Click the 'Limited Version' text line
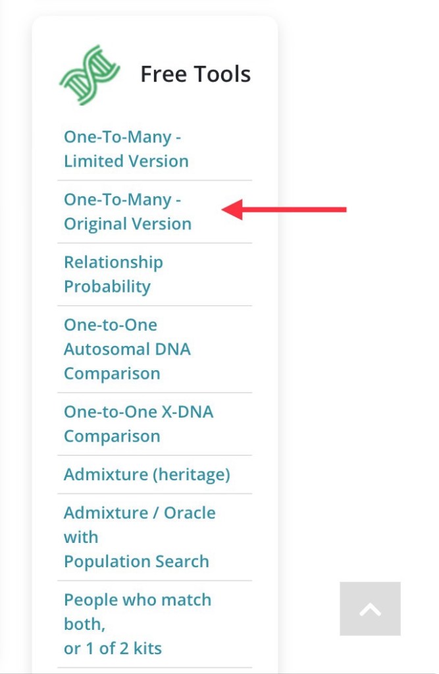Viewport: 439px width, 674px height. (x=126, y=161)
